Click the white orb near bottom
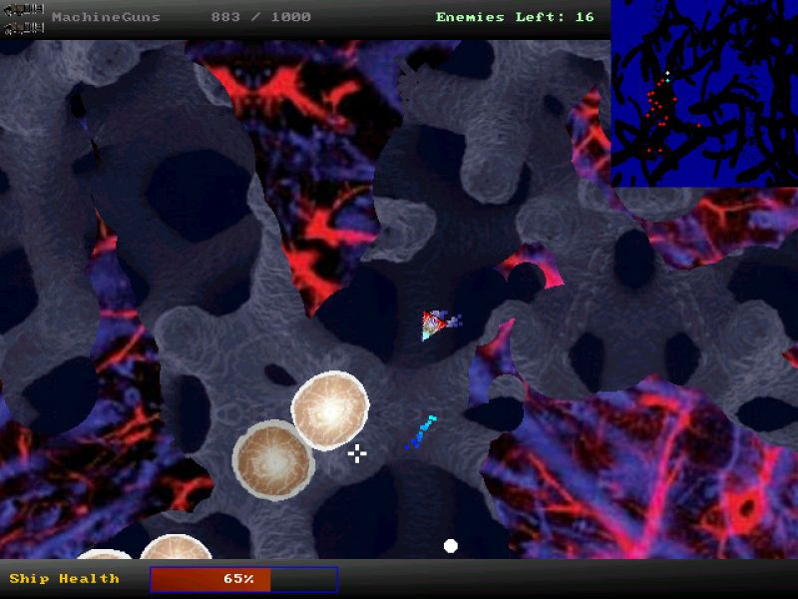The image size is (798, 599). click(451, 546)
